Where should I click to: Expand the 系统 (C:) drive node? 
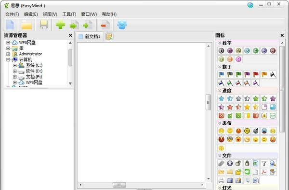[x=15, y=65]
